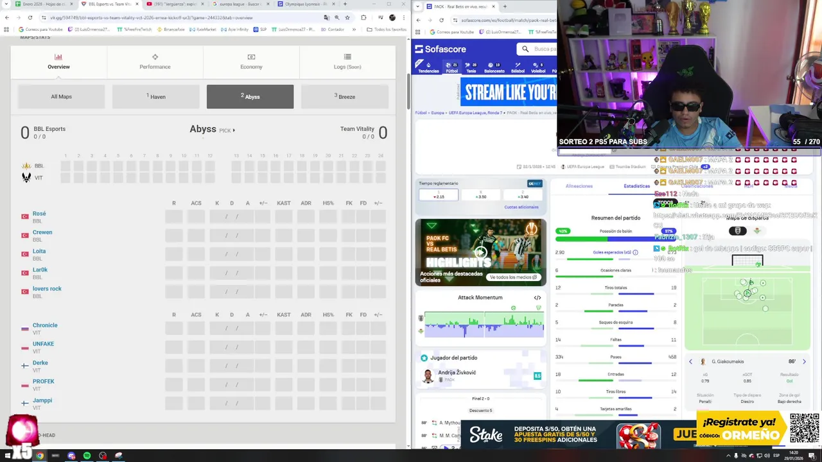The height and width of the screenshot is (462, 822).
Task: Select map 3 Breeze
Action: pos(345,97)
